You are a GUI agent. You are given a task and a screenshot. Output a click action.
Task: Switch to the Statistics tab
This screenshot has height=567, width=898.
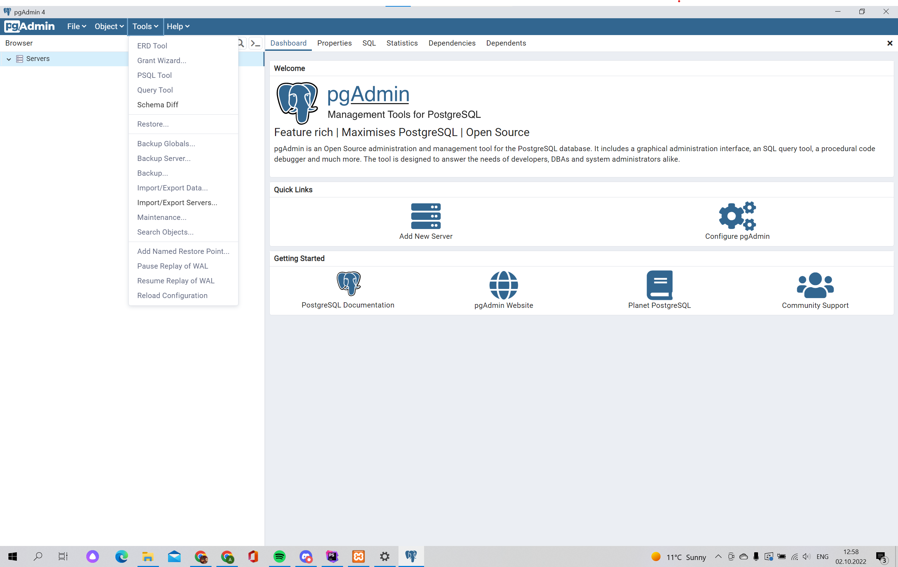(402, 43)
